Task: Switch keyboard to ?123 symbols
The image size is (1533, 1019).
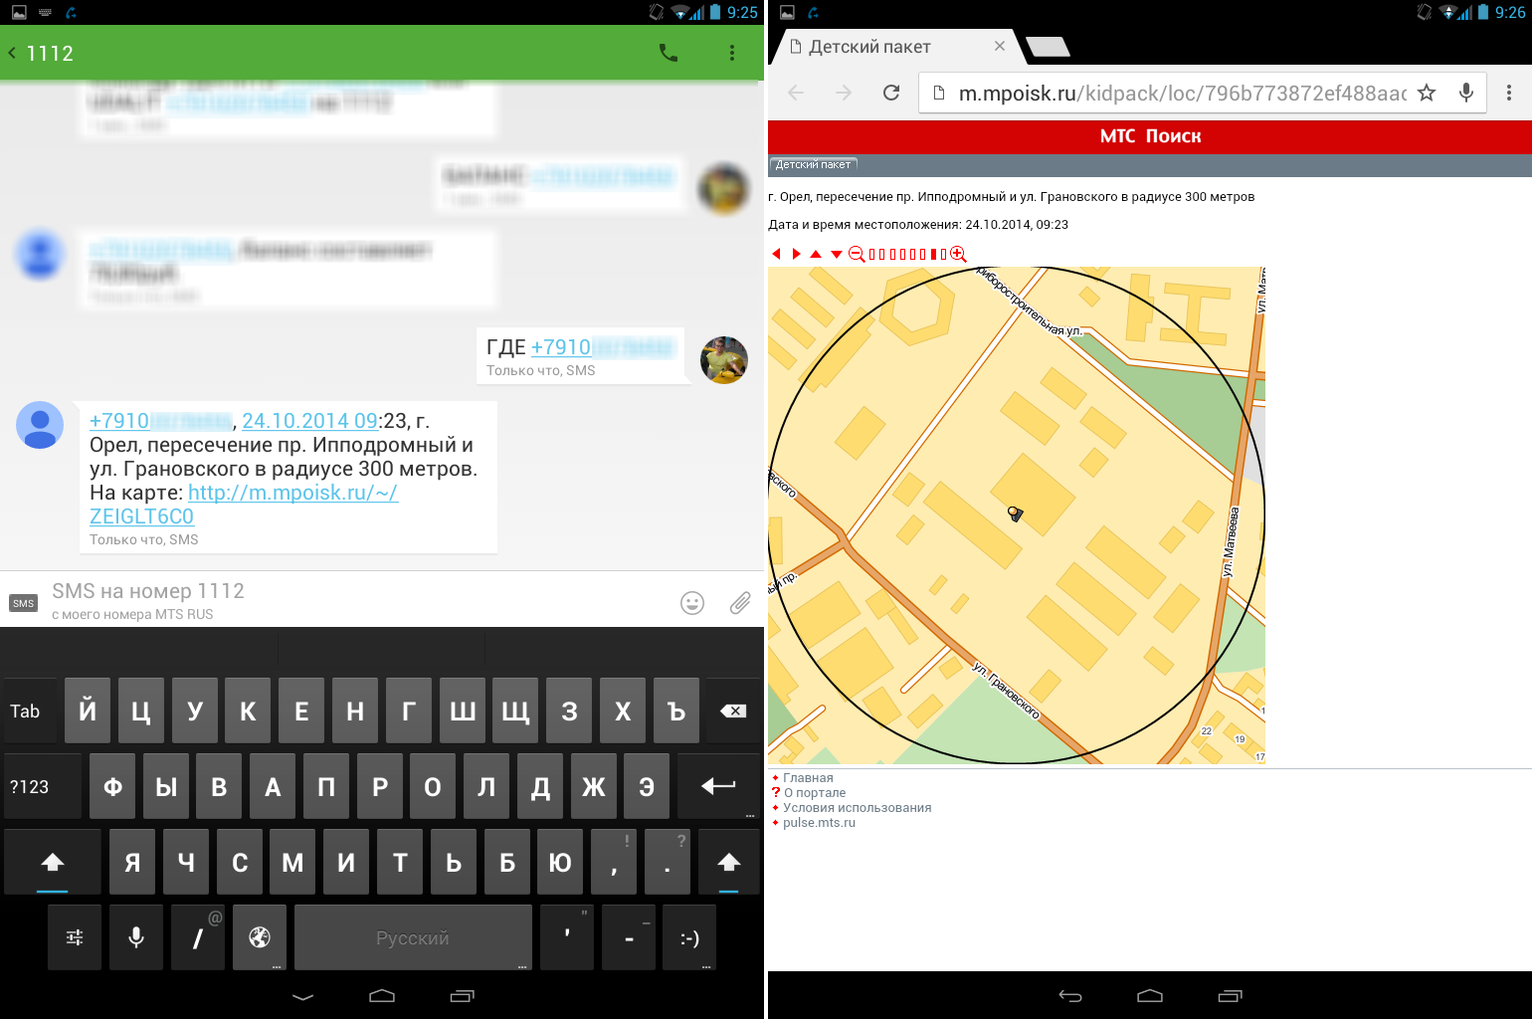Action: (x=43, y=786)
